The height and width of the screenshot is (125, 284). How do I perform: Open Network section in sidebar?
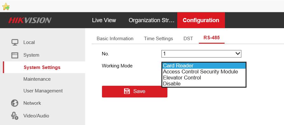click(32, 103)
